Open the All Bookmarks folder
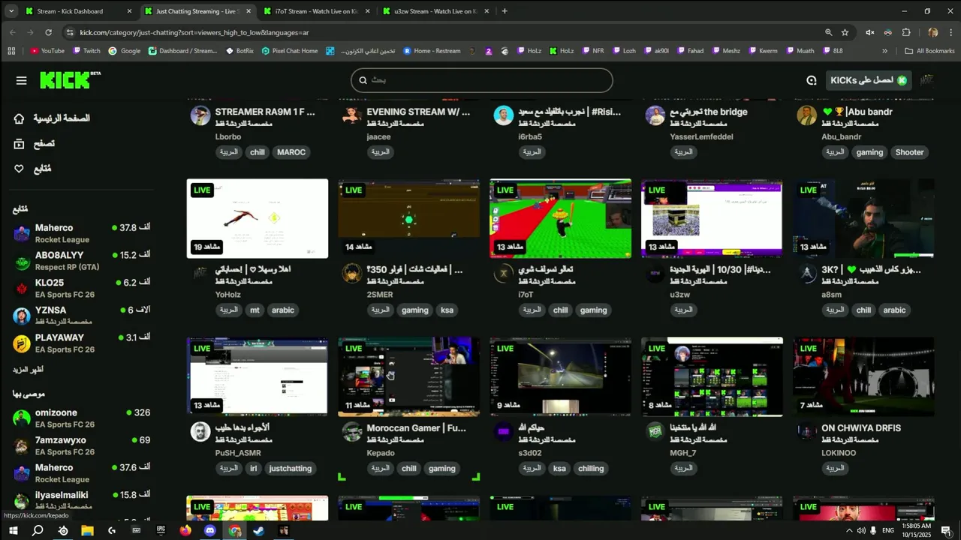 (929, 51)
